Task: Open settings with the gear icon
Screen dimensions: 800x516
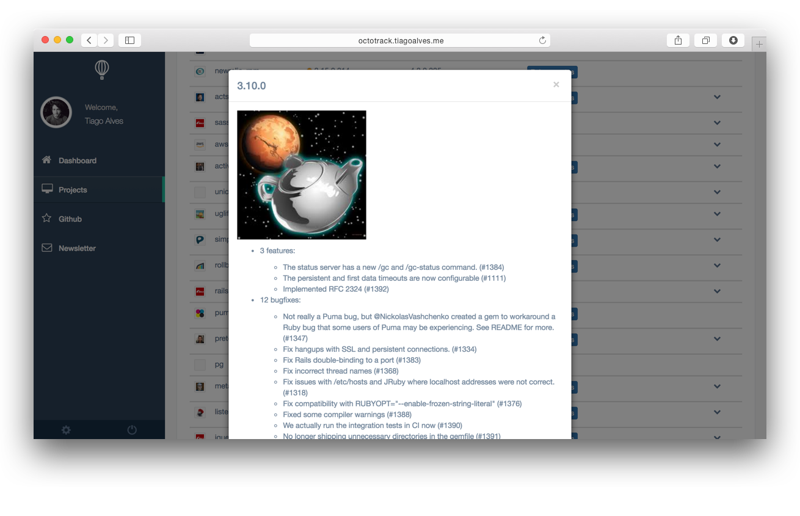Action: tap(66, 430)
